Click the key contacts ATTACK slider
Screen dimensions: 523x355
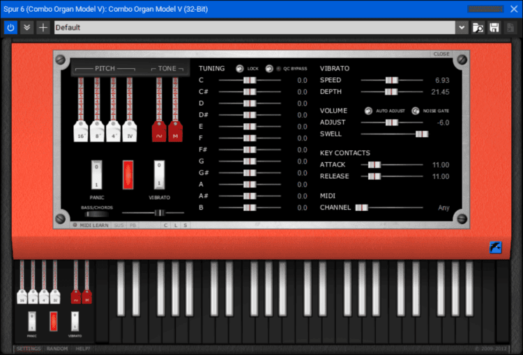point(392,165)
